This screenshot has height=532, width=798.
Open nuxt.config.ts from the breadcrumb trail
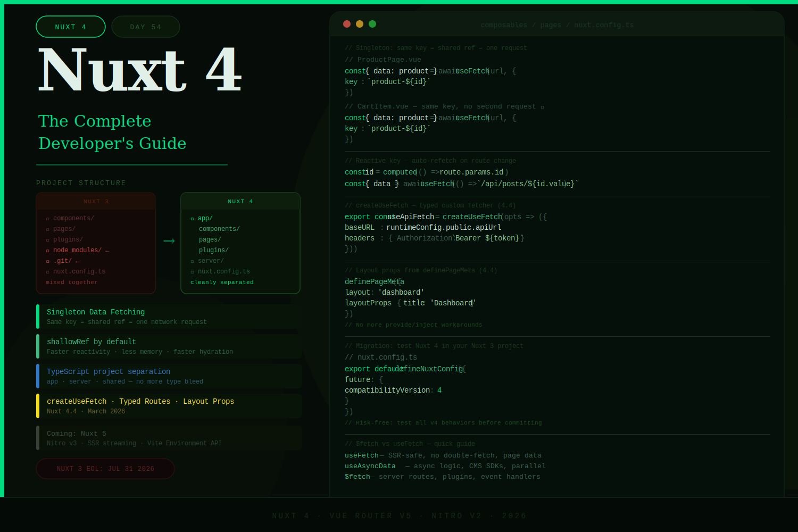click(604, 24)
